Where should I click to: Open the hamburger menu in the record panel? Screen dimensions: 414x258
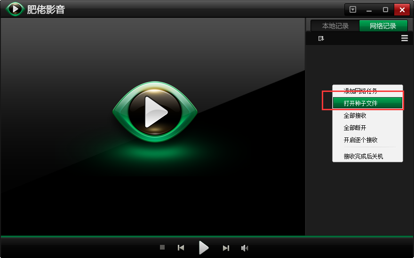pos(405,38)
